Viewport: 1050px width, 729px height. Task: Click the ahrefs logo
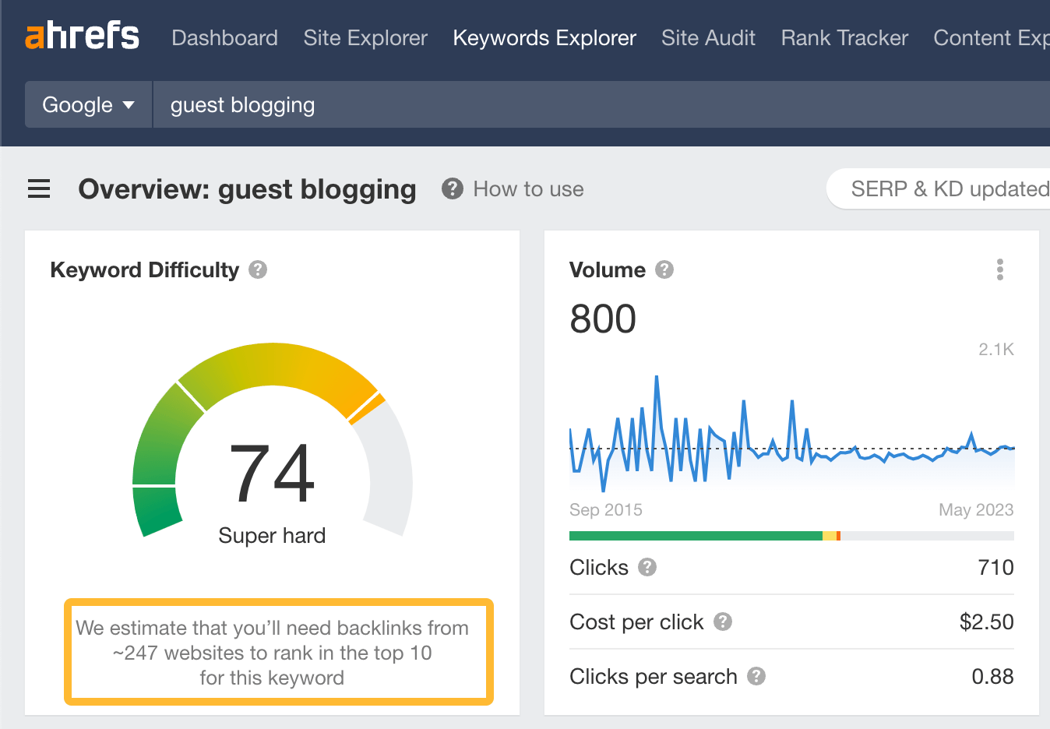tap(83, 36)
